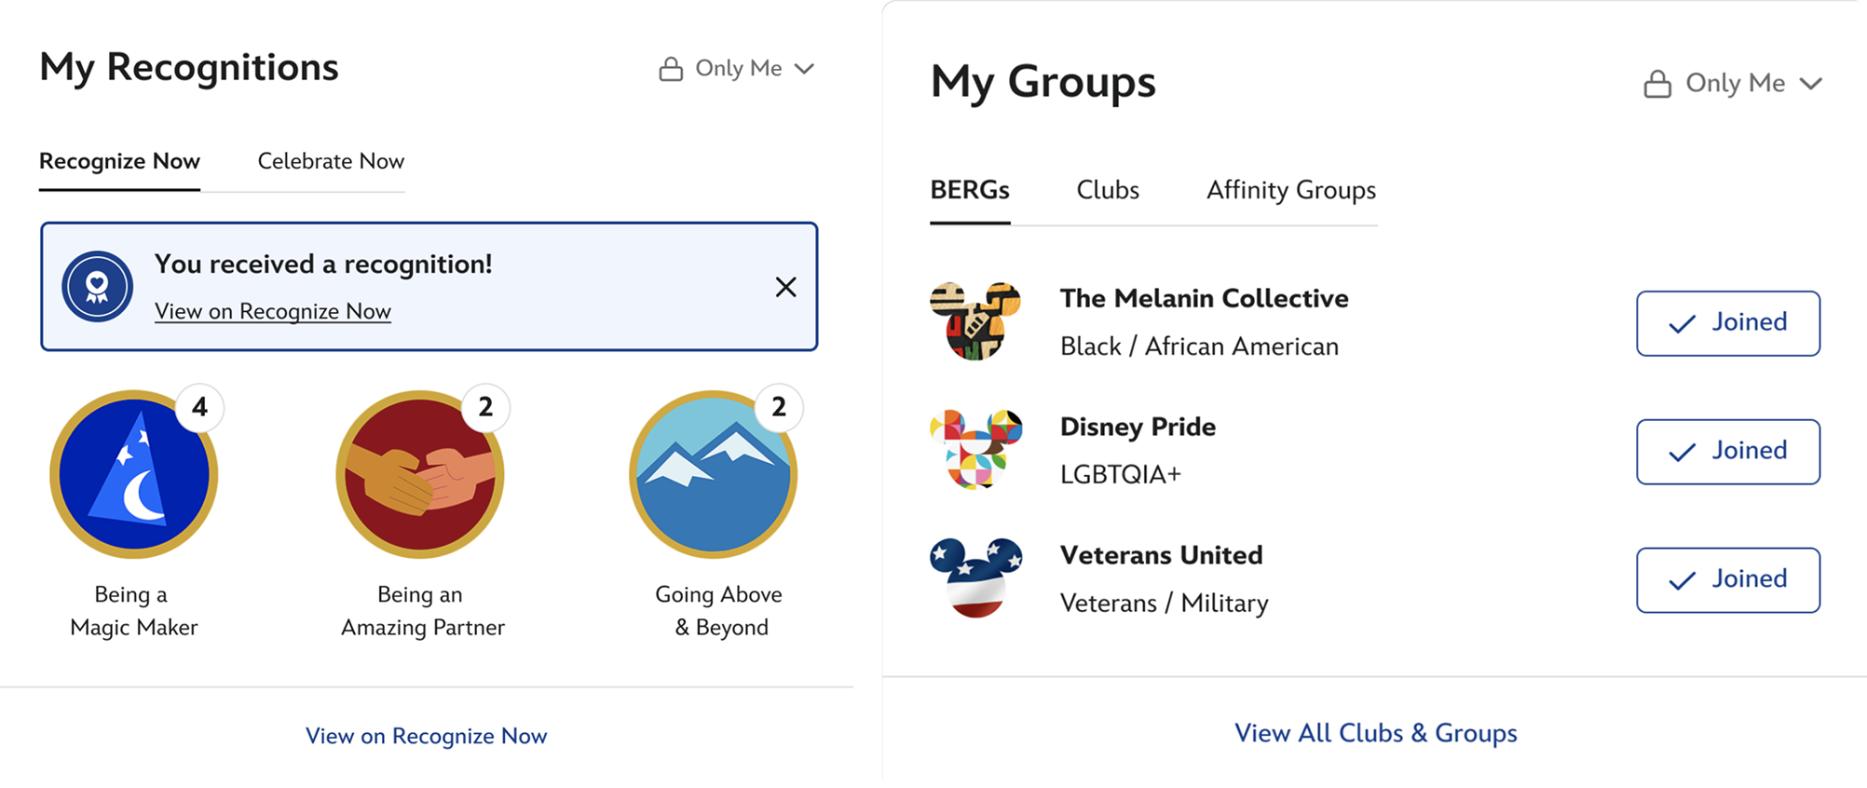Toggle Joined status for Veterans United

click(x=1727, y=580)
